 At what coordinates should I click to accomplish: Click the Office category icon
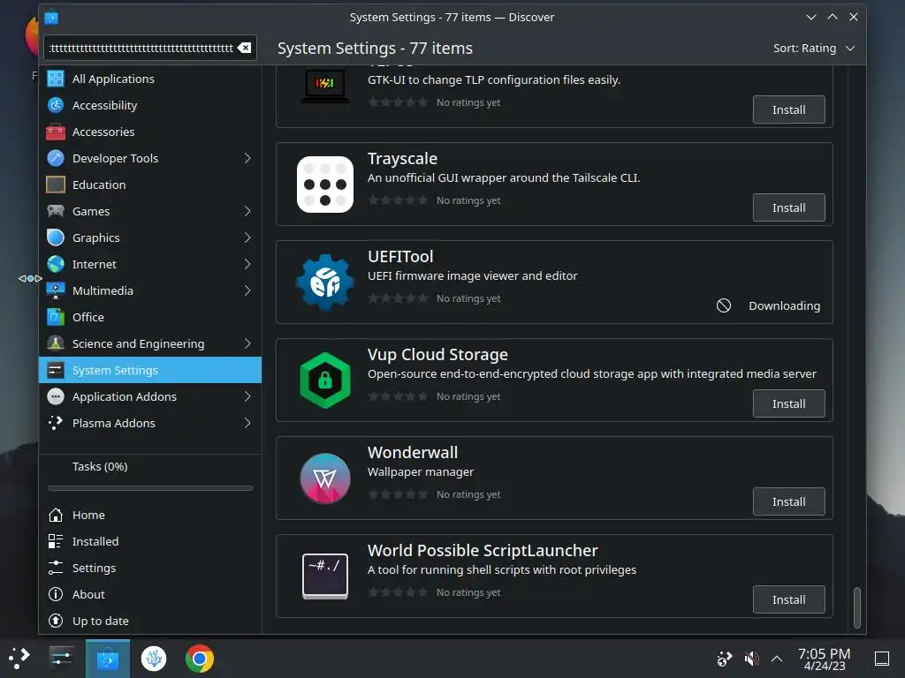[x=56, y=317]
